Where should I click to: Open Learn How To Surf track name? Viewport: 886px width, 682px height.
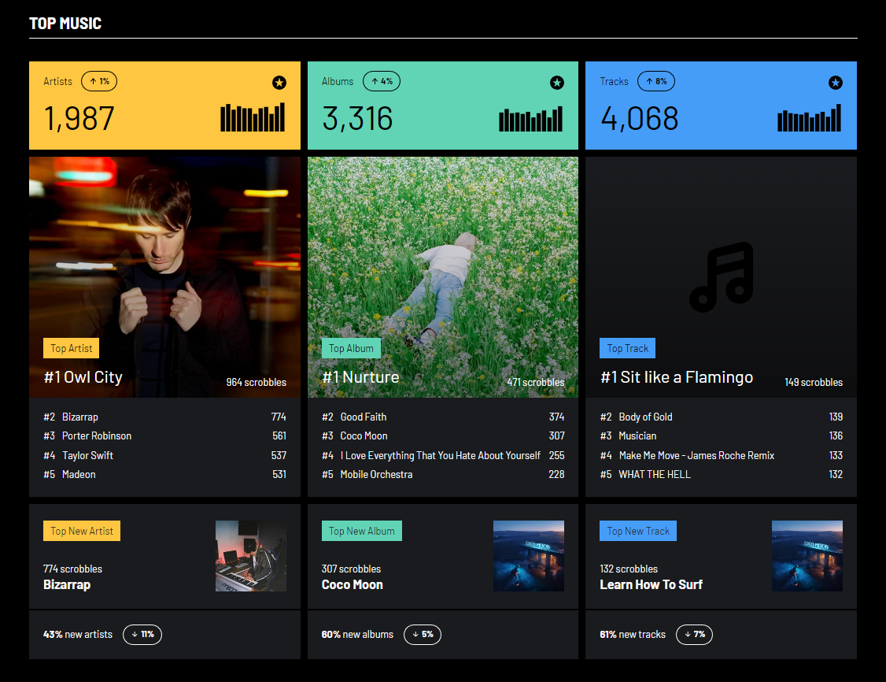[651, 584]
